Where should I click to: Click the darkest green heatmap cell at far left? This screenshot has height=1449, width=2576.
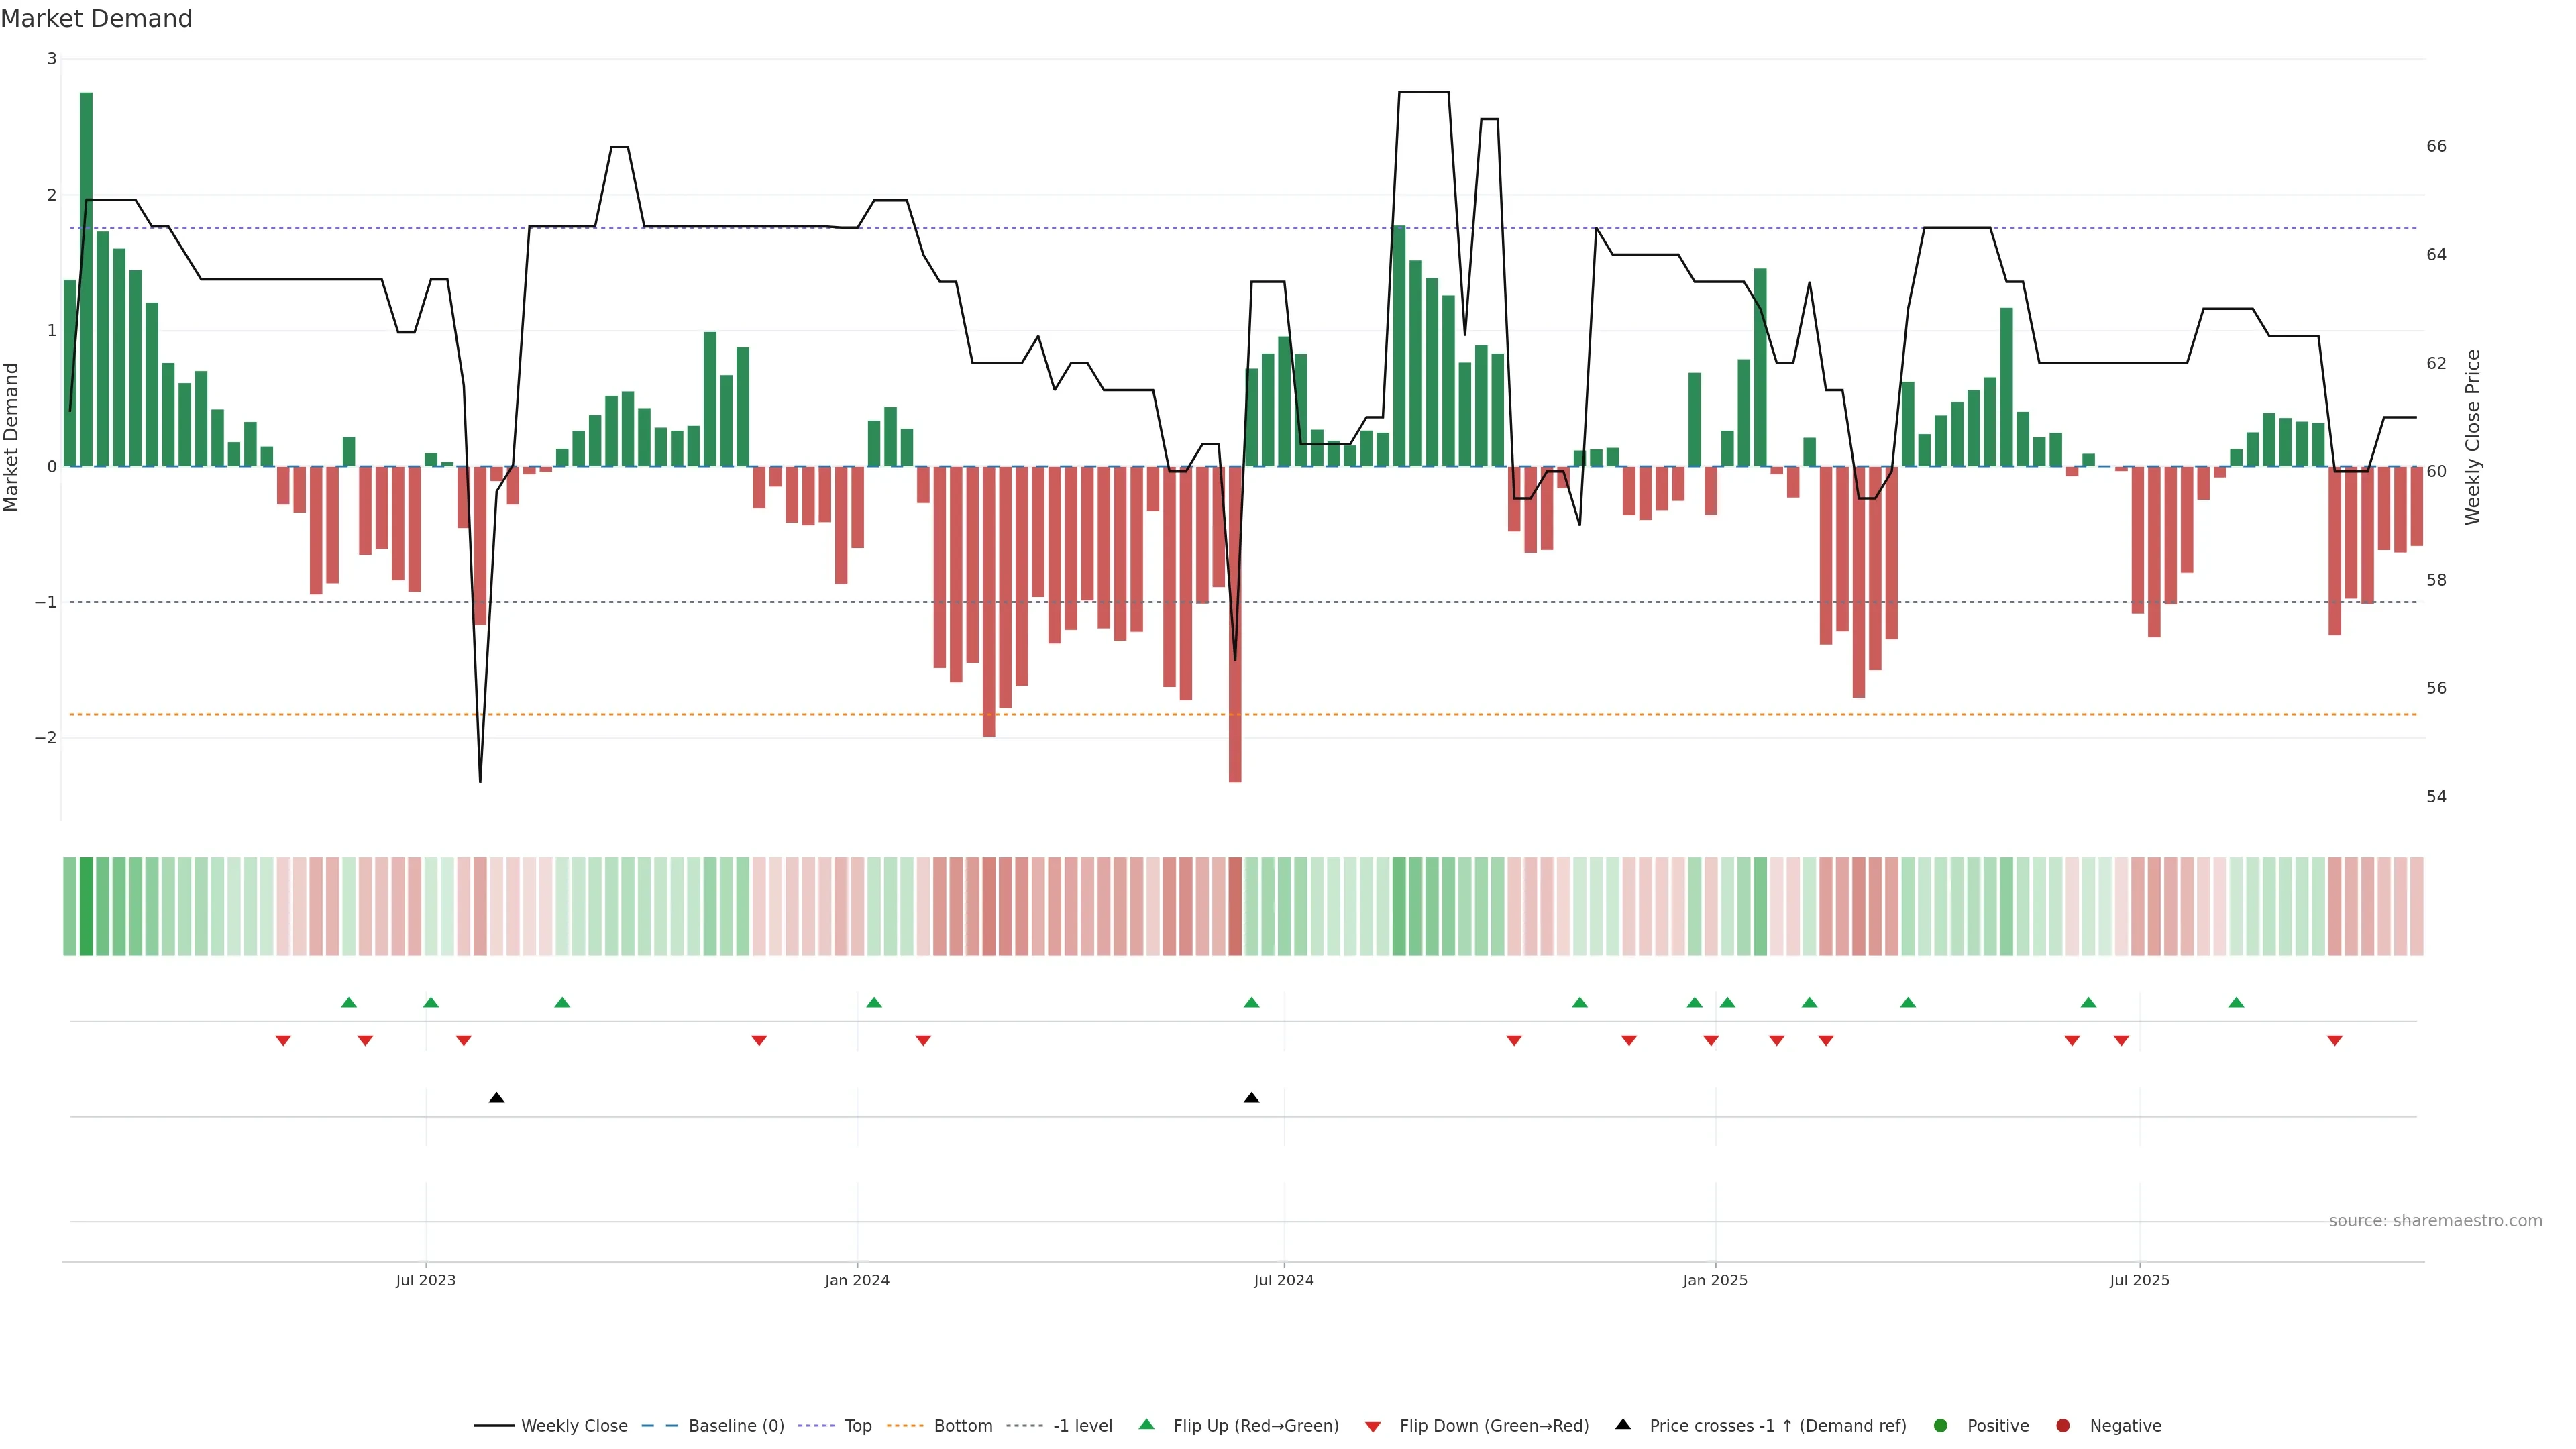(x=86, y=906)
